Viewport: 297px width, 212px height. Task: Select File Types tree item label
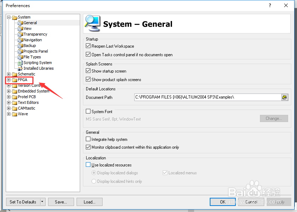pos(32,57)
